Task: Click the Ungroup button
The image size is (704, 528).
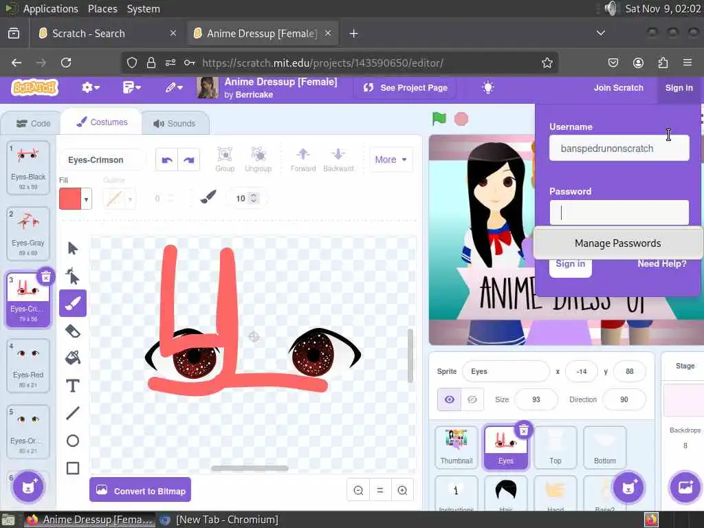Action: (x=258, y=159)
